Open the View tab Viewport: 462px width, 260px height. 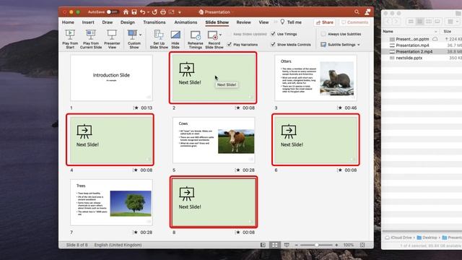coord(263,22)
